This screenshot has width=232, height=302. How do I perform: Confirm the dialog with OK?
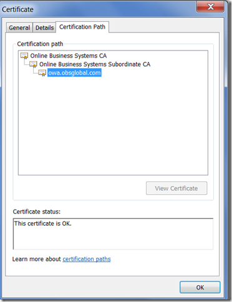point(200,287)
